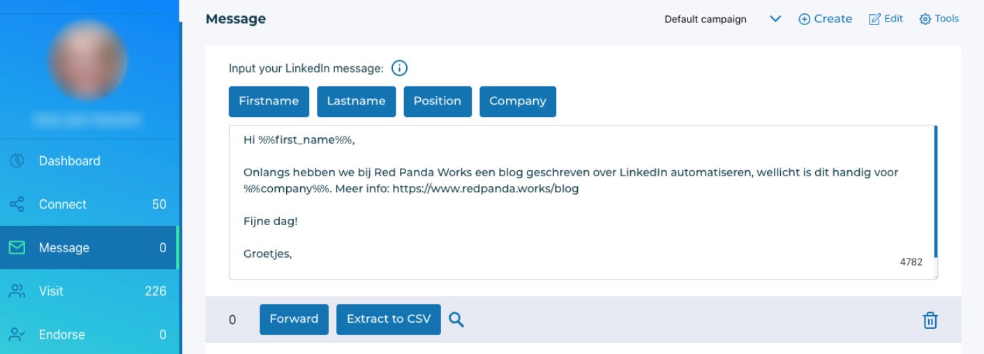Click the Message page heading
Image resolution: width=984 pixels, height=354 pixels.
236,20
